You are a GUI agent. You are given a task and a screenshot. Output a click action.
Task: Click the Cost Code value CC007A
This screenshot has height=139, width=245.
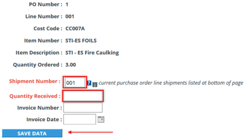(75, 29)
